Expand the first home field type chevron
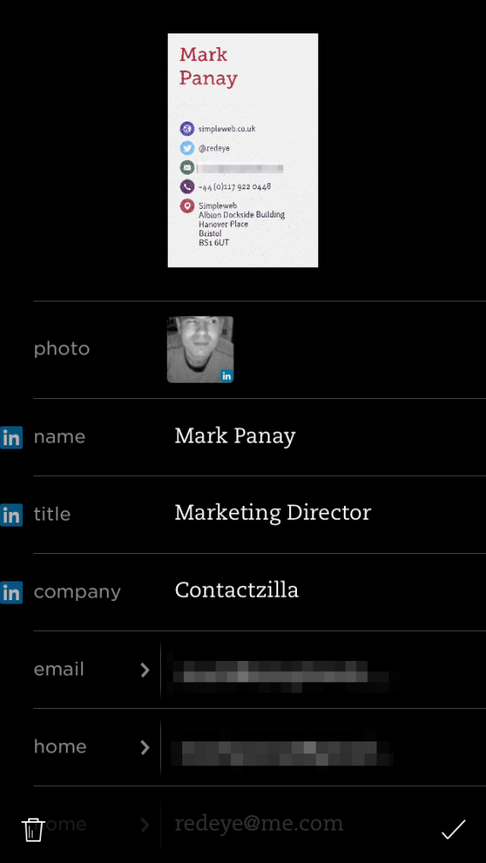Screen dimensions: 486x863 click(x=145, y=747)
